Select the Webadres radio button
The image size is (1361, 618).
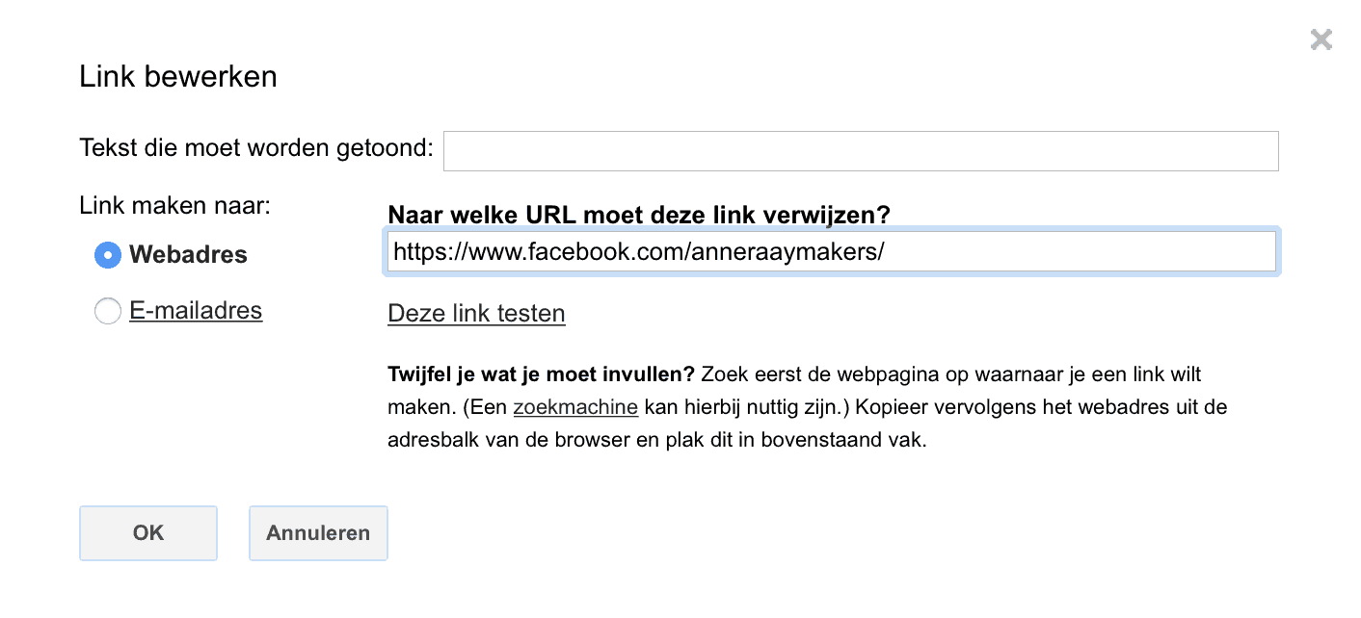[x=108, y=255]
